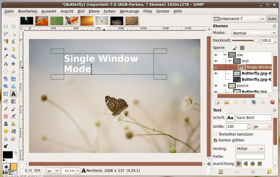Enable the 'Texteditor benutzen' checkbox

(x=215, y=134)
